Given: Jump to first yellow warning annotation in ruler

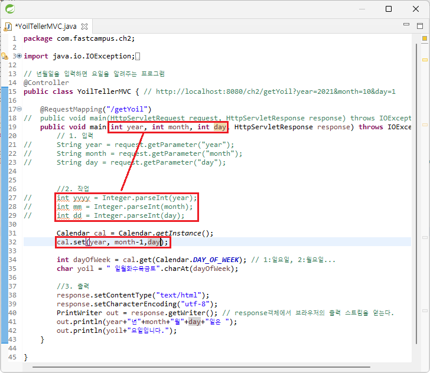Looking at the screenshot, I should [425, 60].
